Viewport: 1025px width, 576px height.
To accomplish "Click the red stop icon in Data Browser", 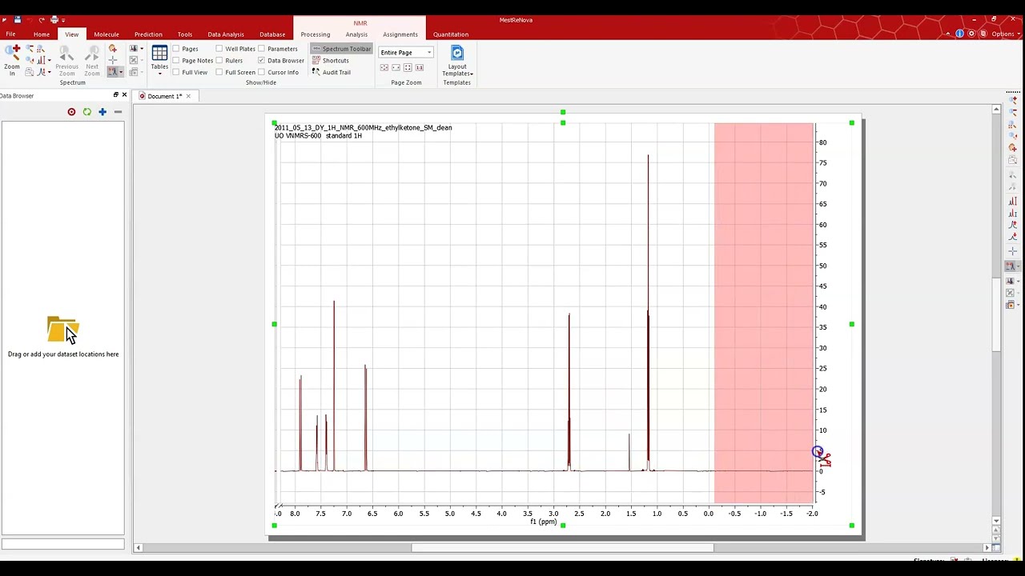I will tap(71, 112).
